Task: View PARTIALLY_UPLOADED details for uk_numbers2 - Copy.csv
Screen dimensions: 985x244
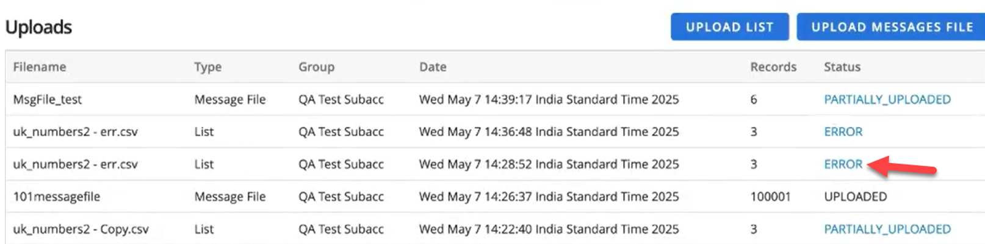Action: click(887, 229)
